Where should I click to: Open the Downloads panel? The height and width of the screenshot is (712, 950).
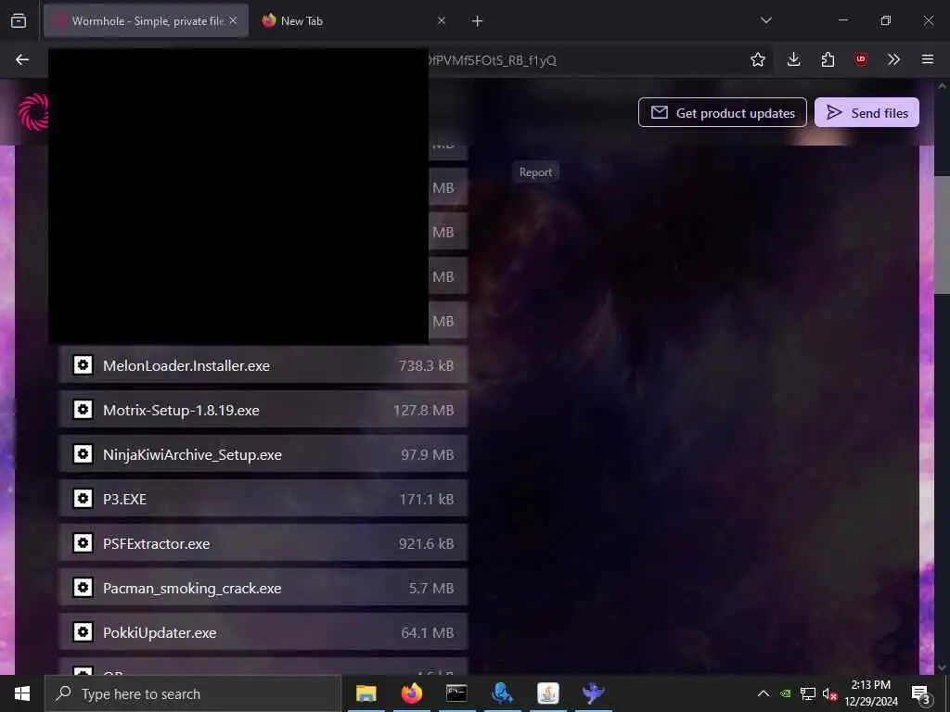794,59
